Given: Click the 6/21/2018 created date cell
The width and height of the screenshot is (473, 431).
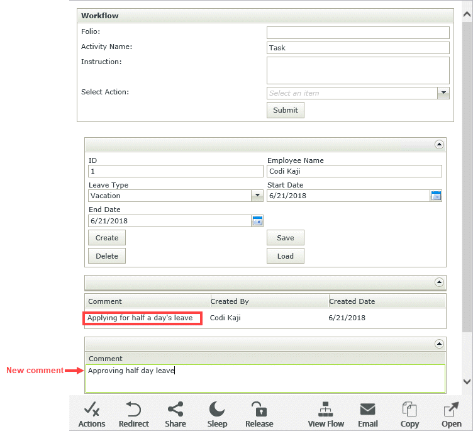Looking at the screenshot, I should click(347, 318).
